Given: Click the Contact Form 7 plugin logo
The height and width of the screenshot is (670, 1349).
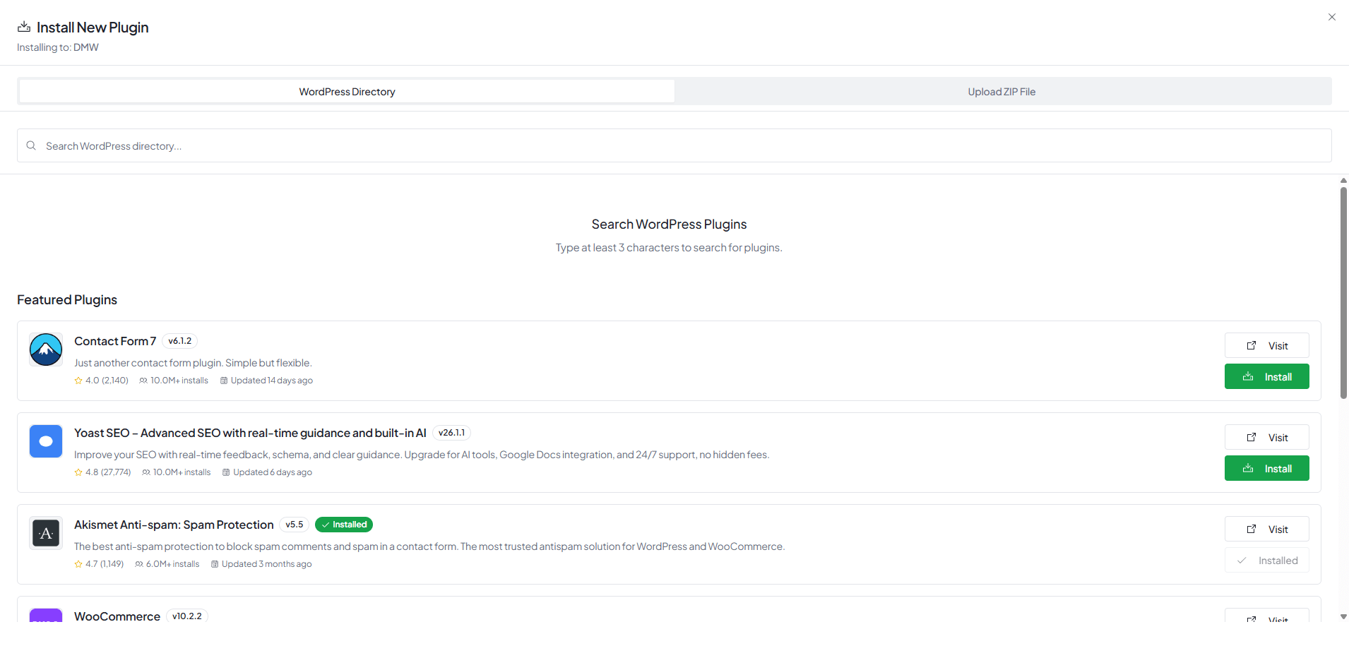Looking at the screenshot, I should coord(46,349).
